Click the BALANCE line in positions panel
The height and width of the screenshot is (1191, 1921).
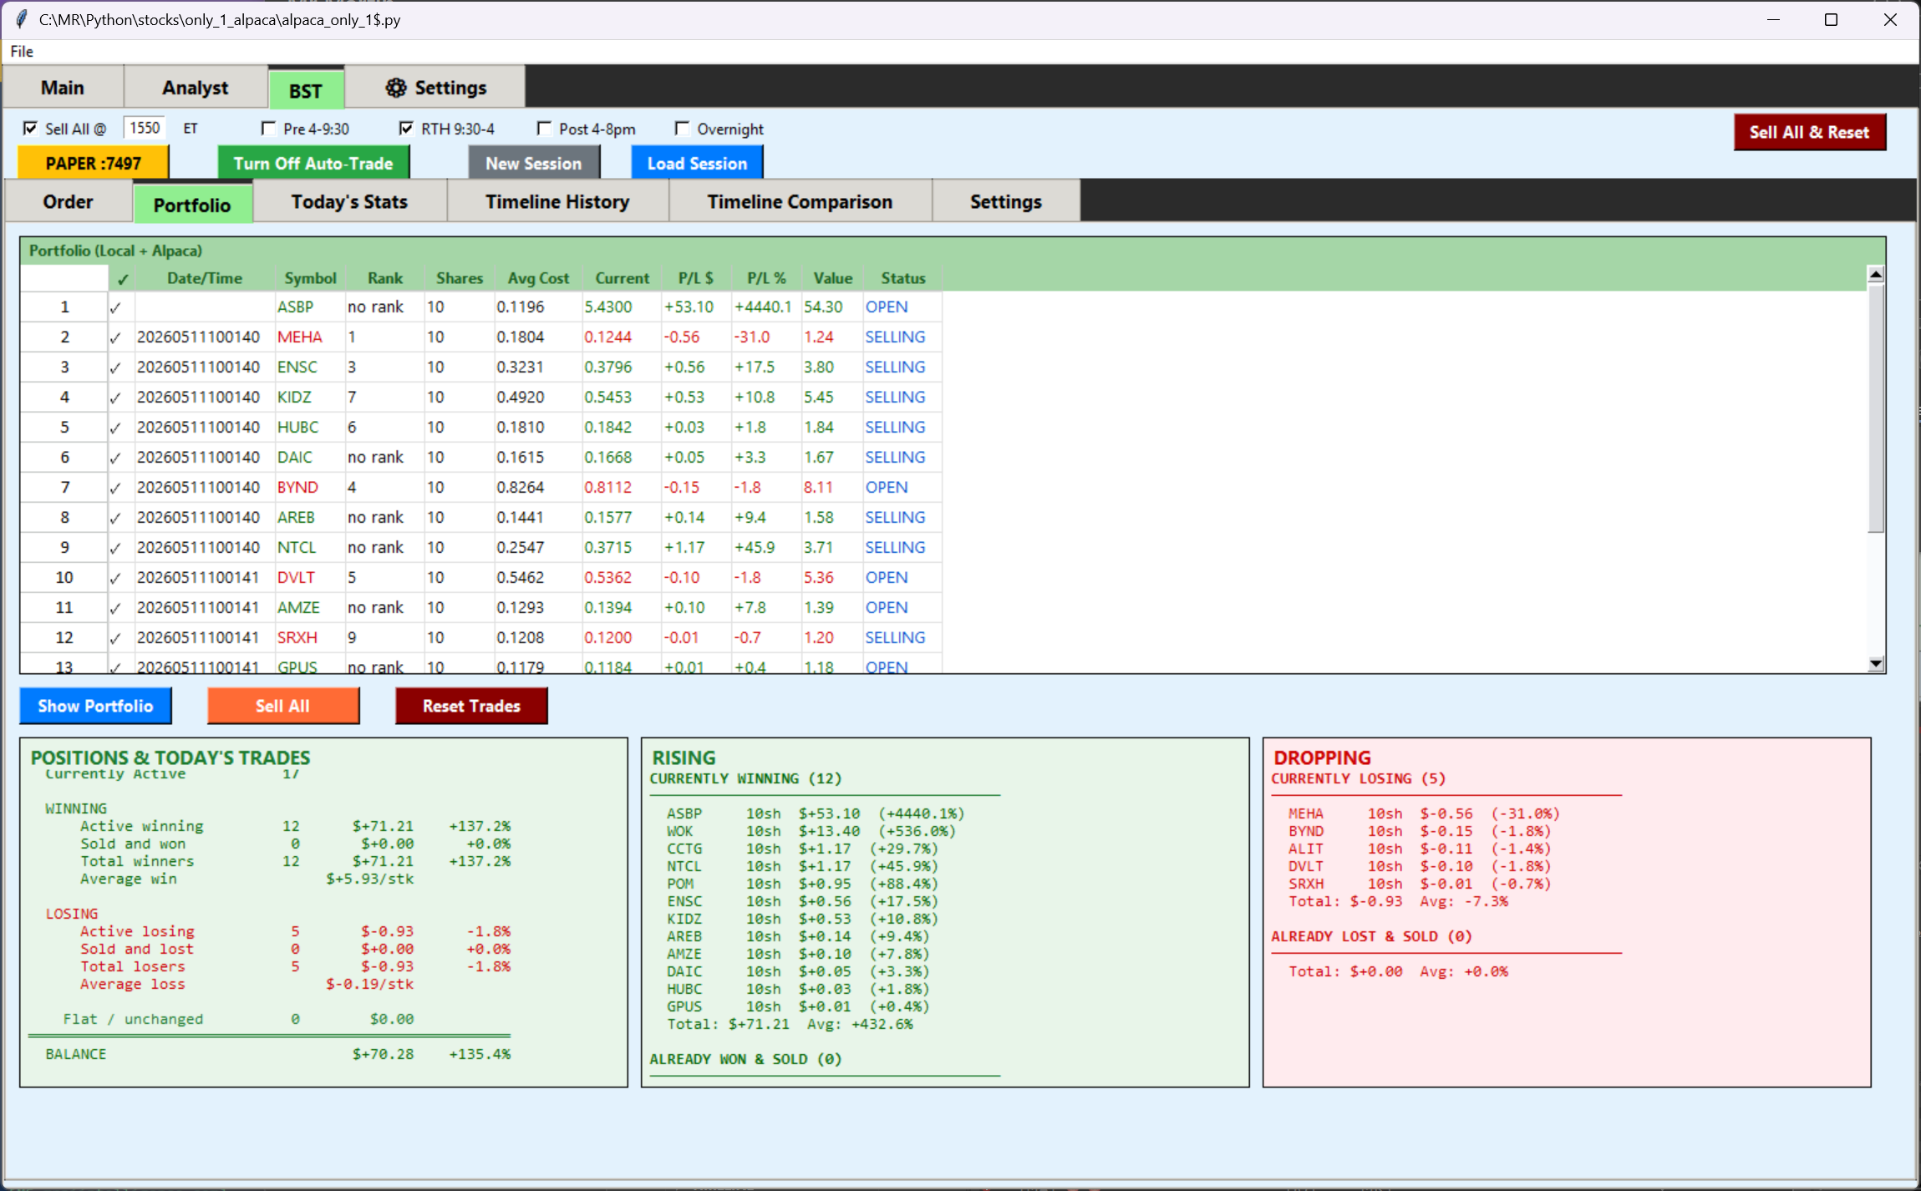pyautogui.click(x=277, y=1054)
